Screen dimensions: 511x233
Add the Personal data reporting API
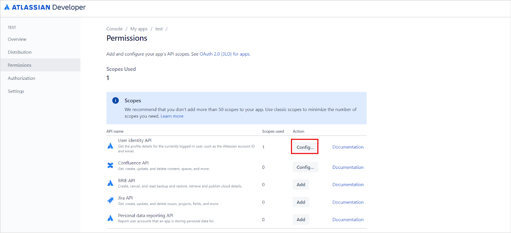pyautogui.click(x=301, y=220)
